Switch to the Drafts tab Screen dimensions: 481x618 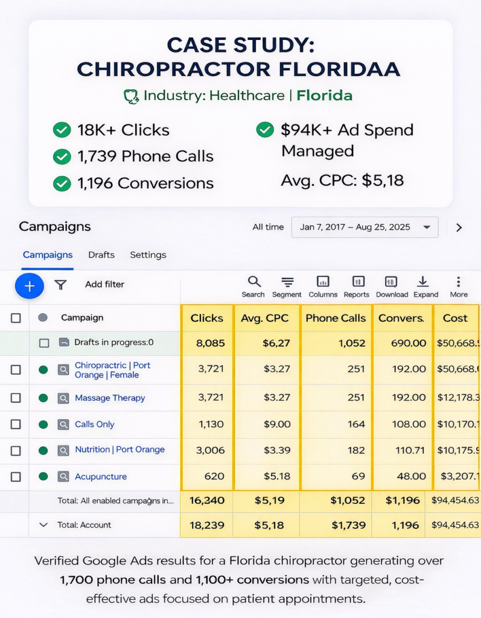click(101, 255)
